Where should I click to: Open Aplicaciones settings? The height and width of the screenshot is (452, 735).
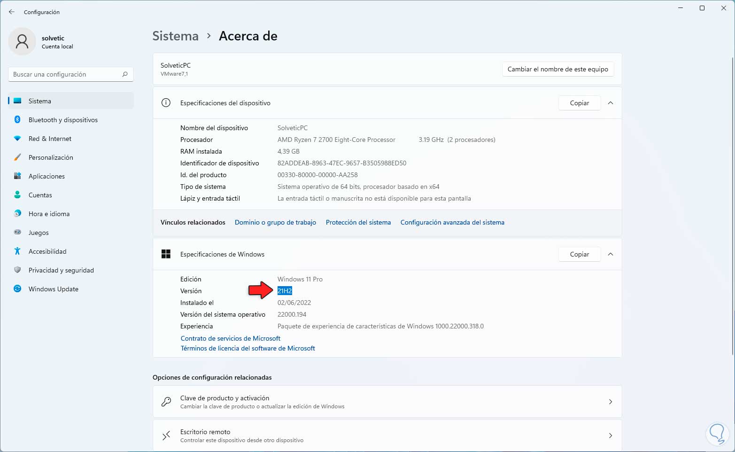click(71, 176)
